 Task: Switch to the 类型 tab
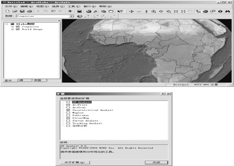pos(40,80)
